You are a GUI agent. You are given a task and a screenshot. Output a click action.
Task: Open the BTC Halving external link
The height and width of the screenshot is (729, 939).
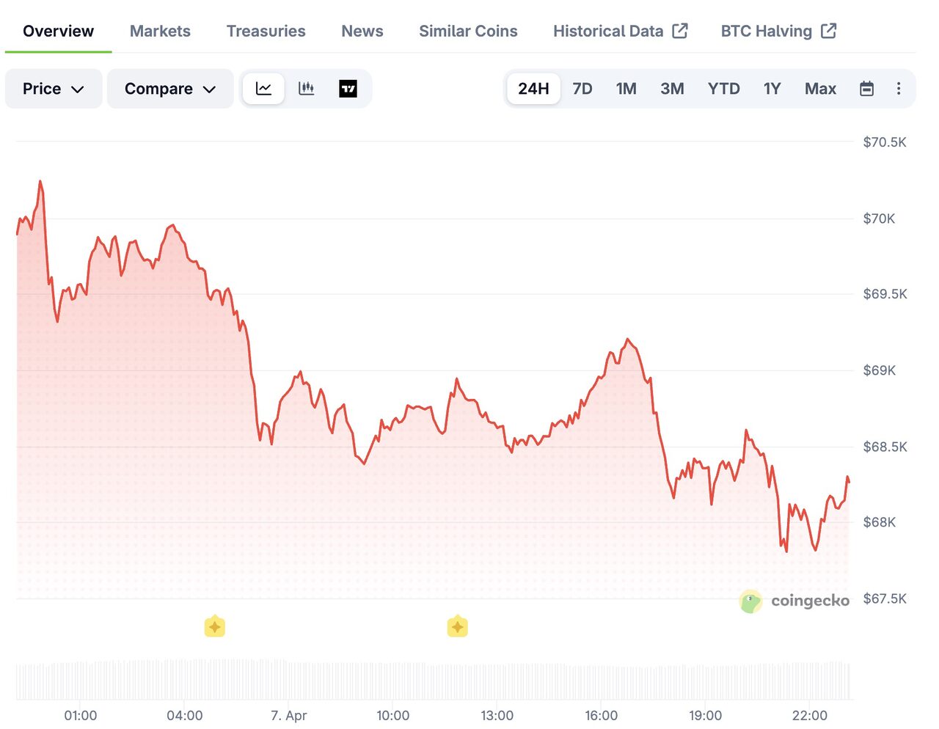coord(778,31)
